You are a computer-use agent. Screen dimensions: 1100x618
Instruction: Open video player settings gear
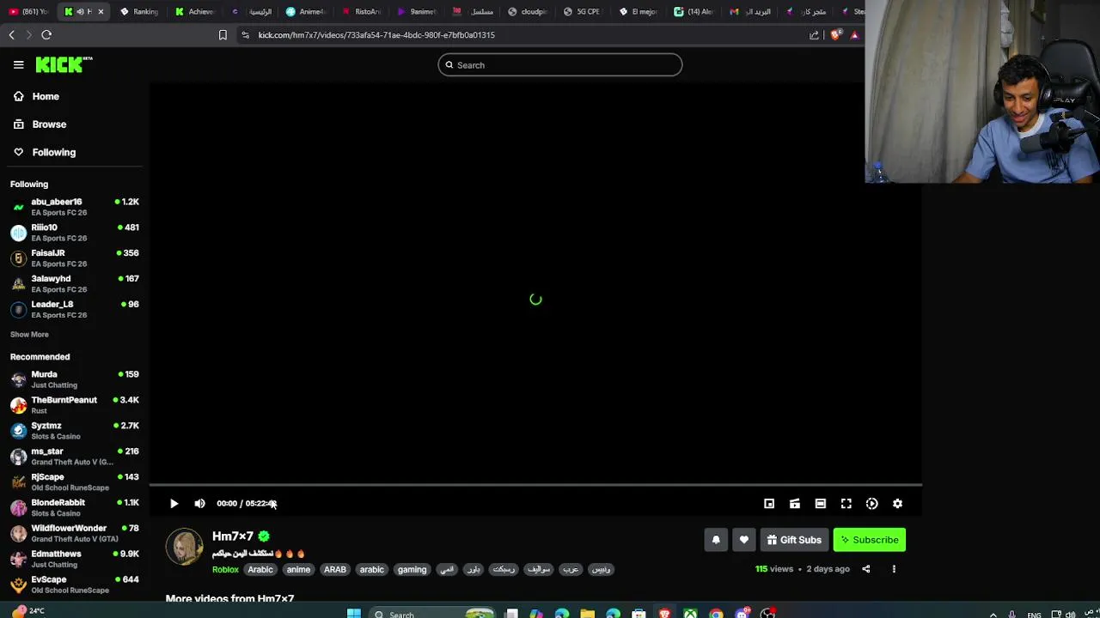[898, 504]
